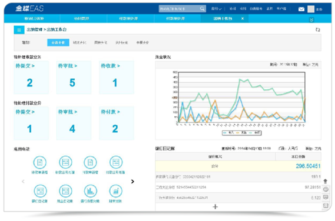Click the number 5 in 待审批 receipt card
Image resolution: width=335 pixels, height=221 pixels.
pyautogui.click(x=72, y=83)
